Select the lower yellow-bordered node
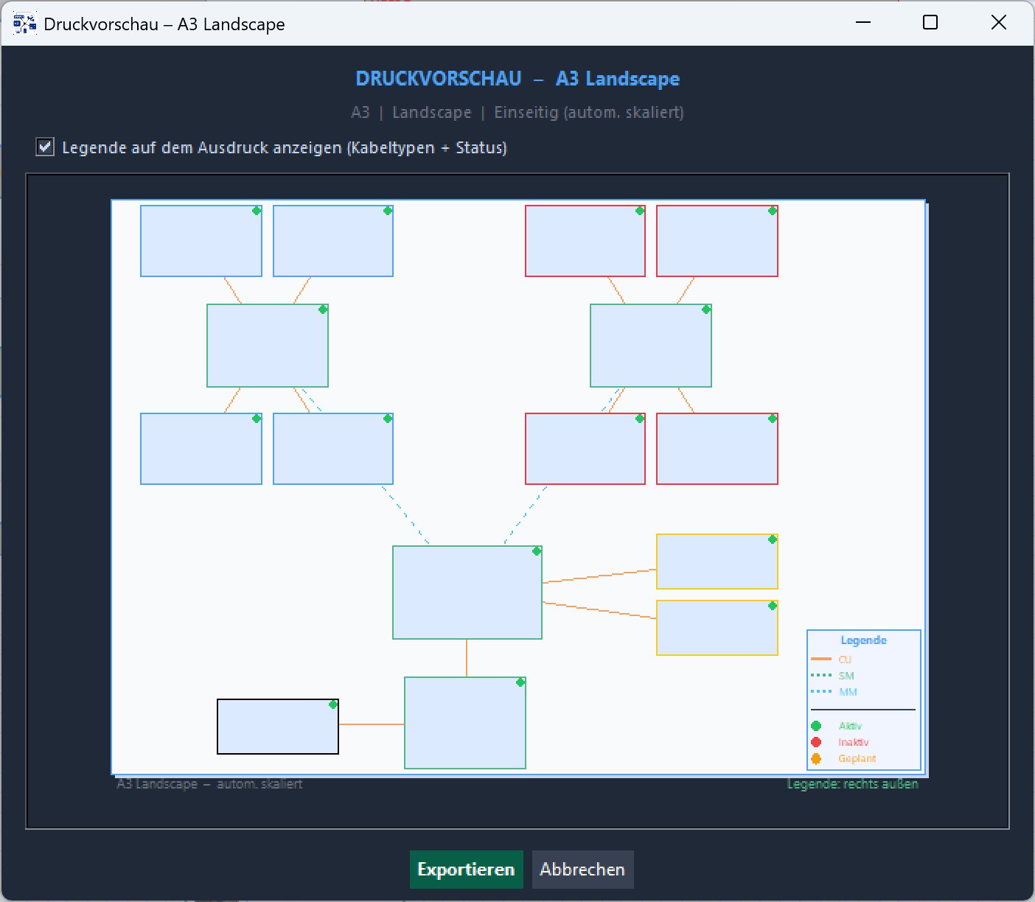 click(717, 628)
